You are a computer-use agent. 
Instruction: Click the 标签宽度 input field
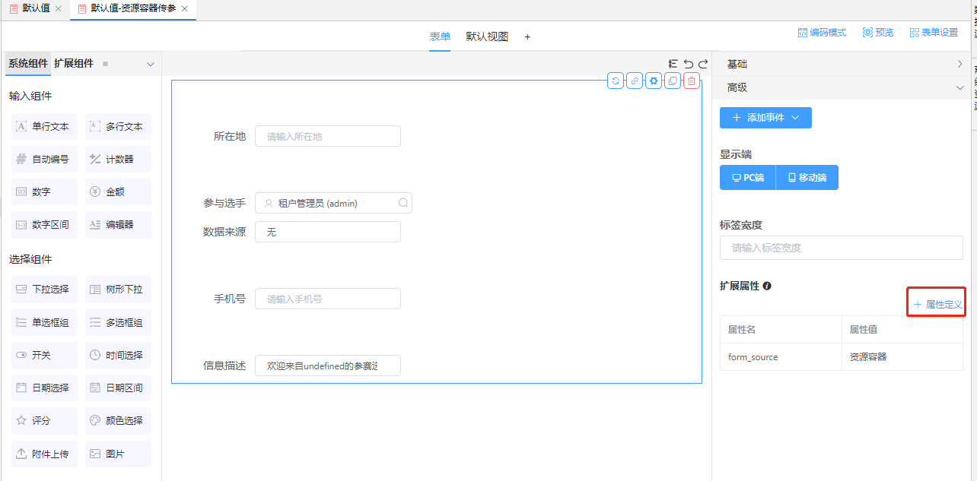click(x=841, y=248)
